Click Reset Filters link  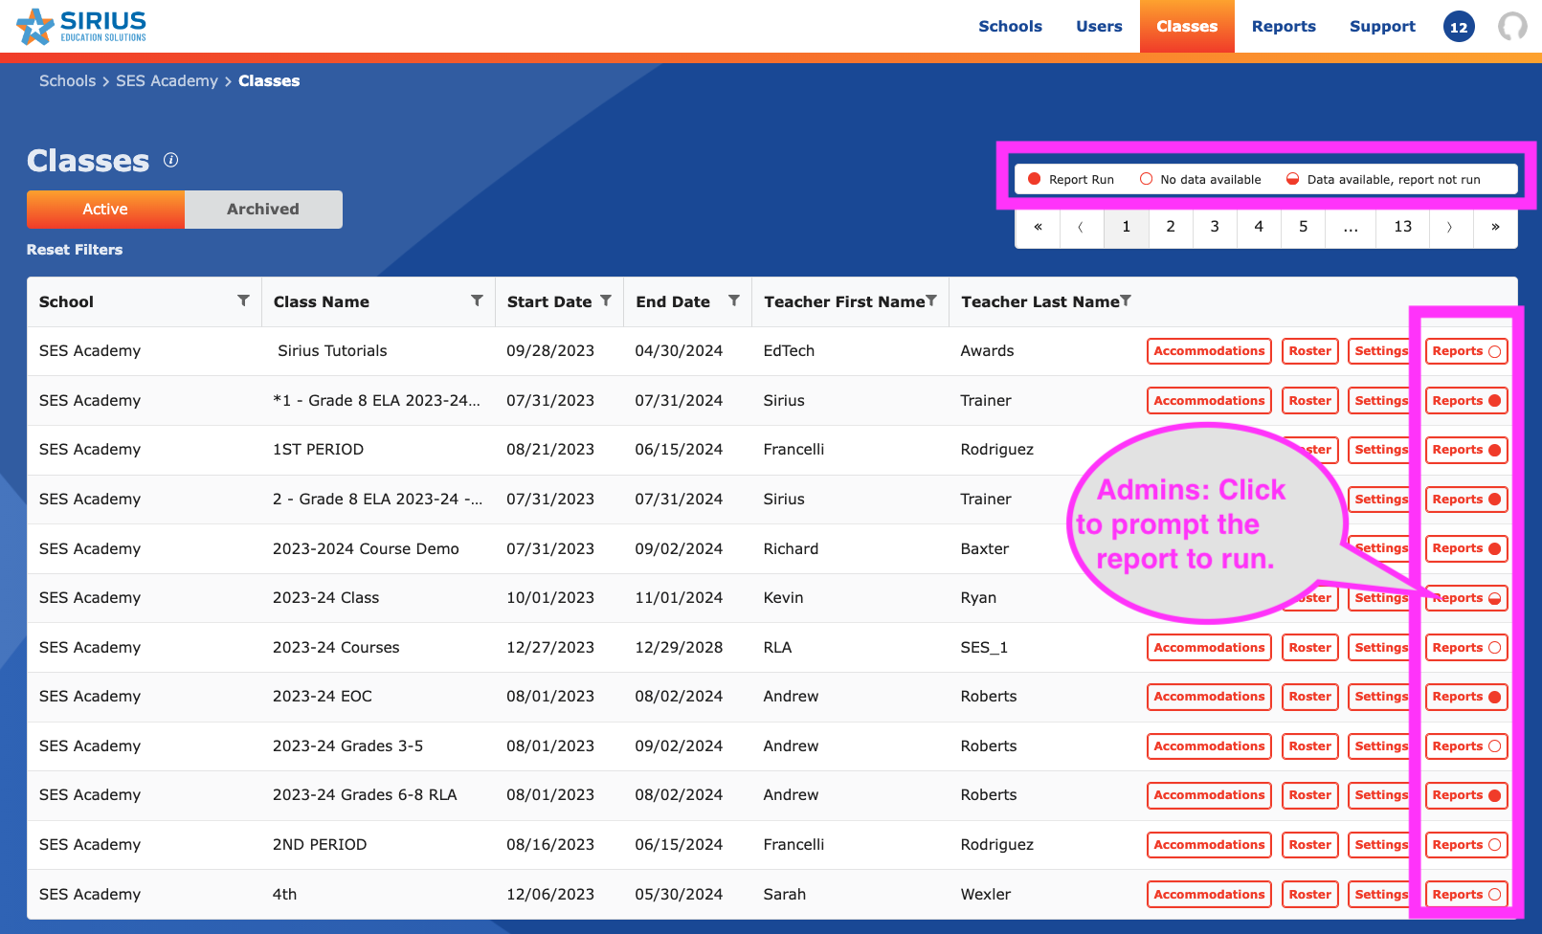click(75, 250)
